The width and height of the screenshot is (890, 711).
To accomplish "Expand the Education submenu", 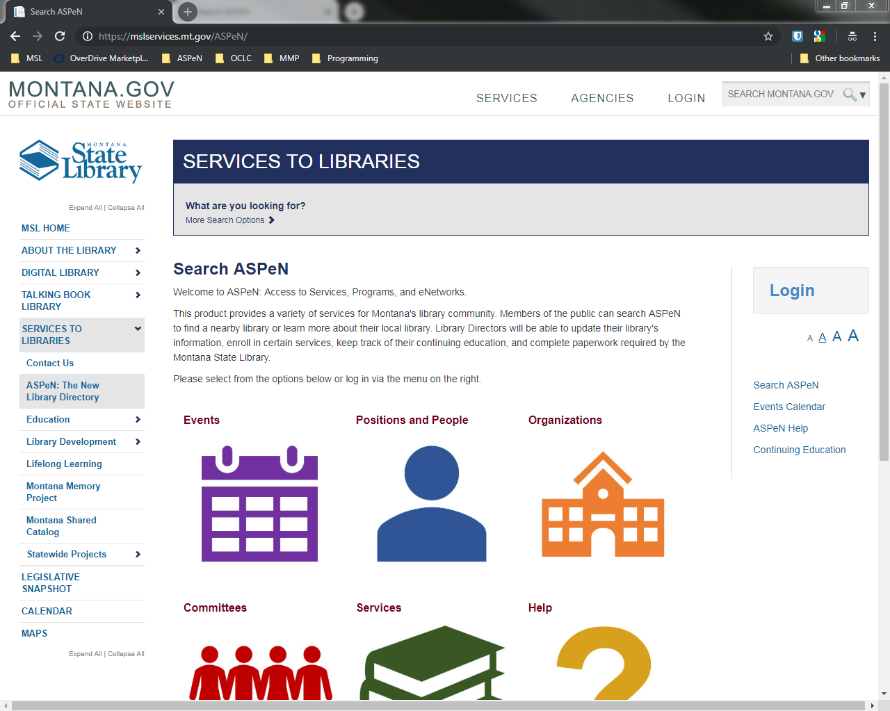I will click(138, 419).
